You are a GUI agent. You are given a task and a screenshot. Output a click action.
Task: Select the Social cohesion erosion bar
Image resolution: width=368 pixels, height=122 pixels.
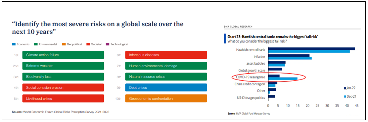pos(63,87)
